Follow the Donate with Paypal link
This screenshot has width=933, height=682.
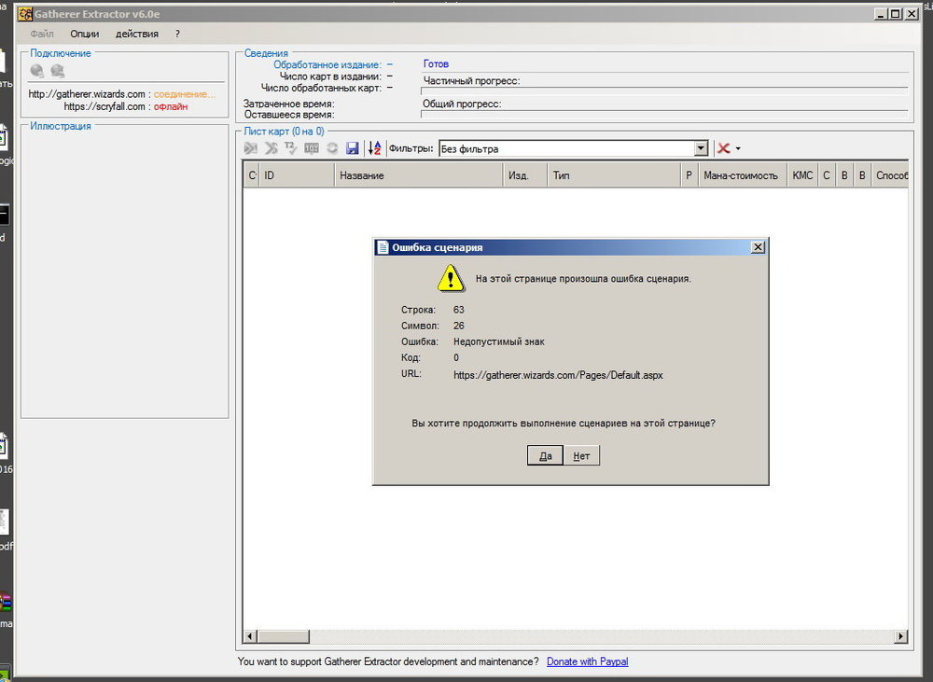[587, 661]
